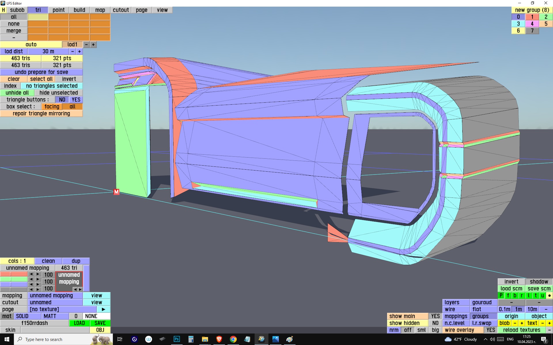Switch to the point tab
Image resolution: width=553 pixels, height=345 pixels.
58,10
